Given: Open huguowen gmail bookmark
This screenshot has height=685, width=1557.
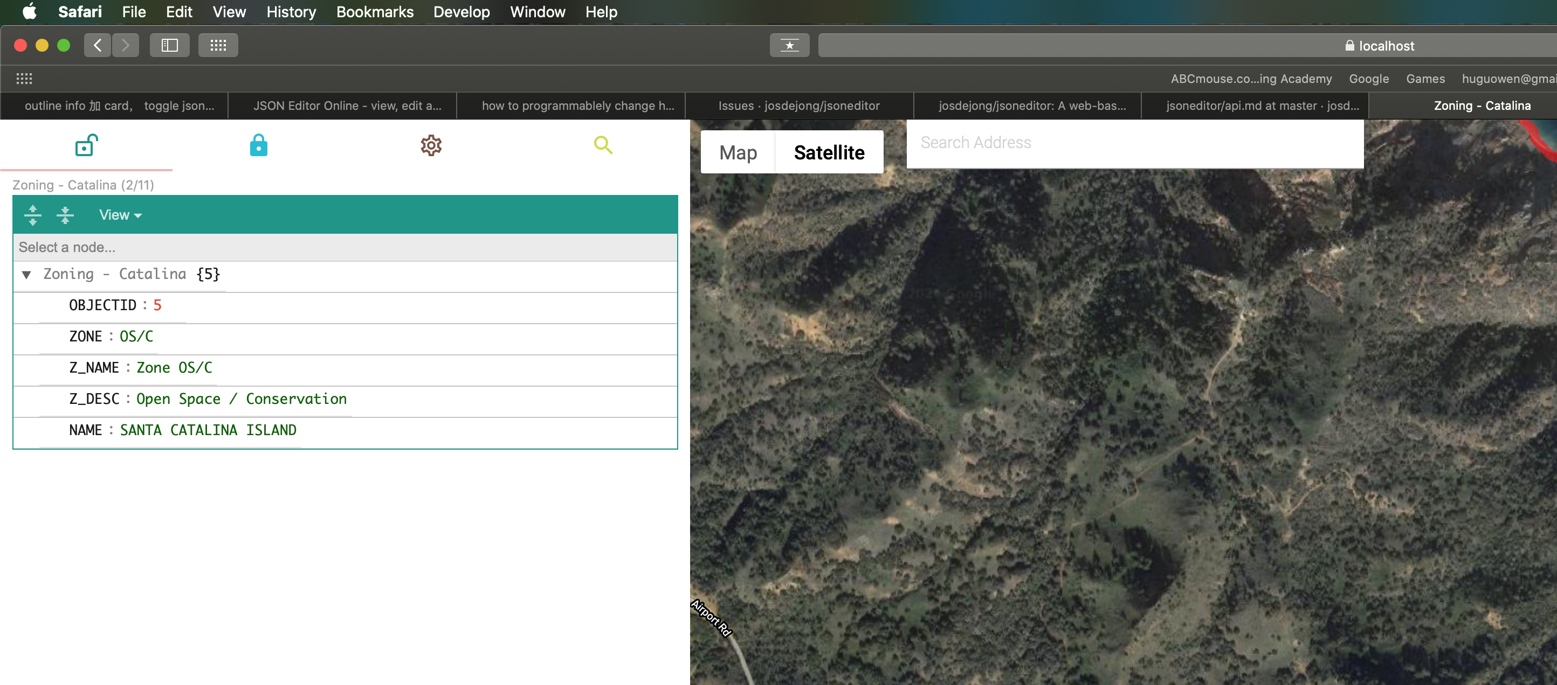Looking at the screenshot, I should [1508, 79].
